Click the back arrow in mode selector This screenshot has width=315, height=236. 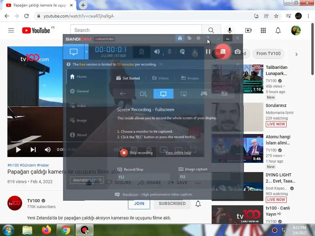tap(123, 94)
